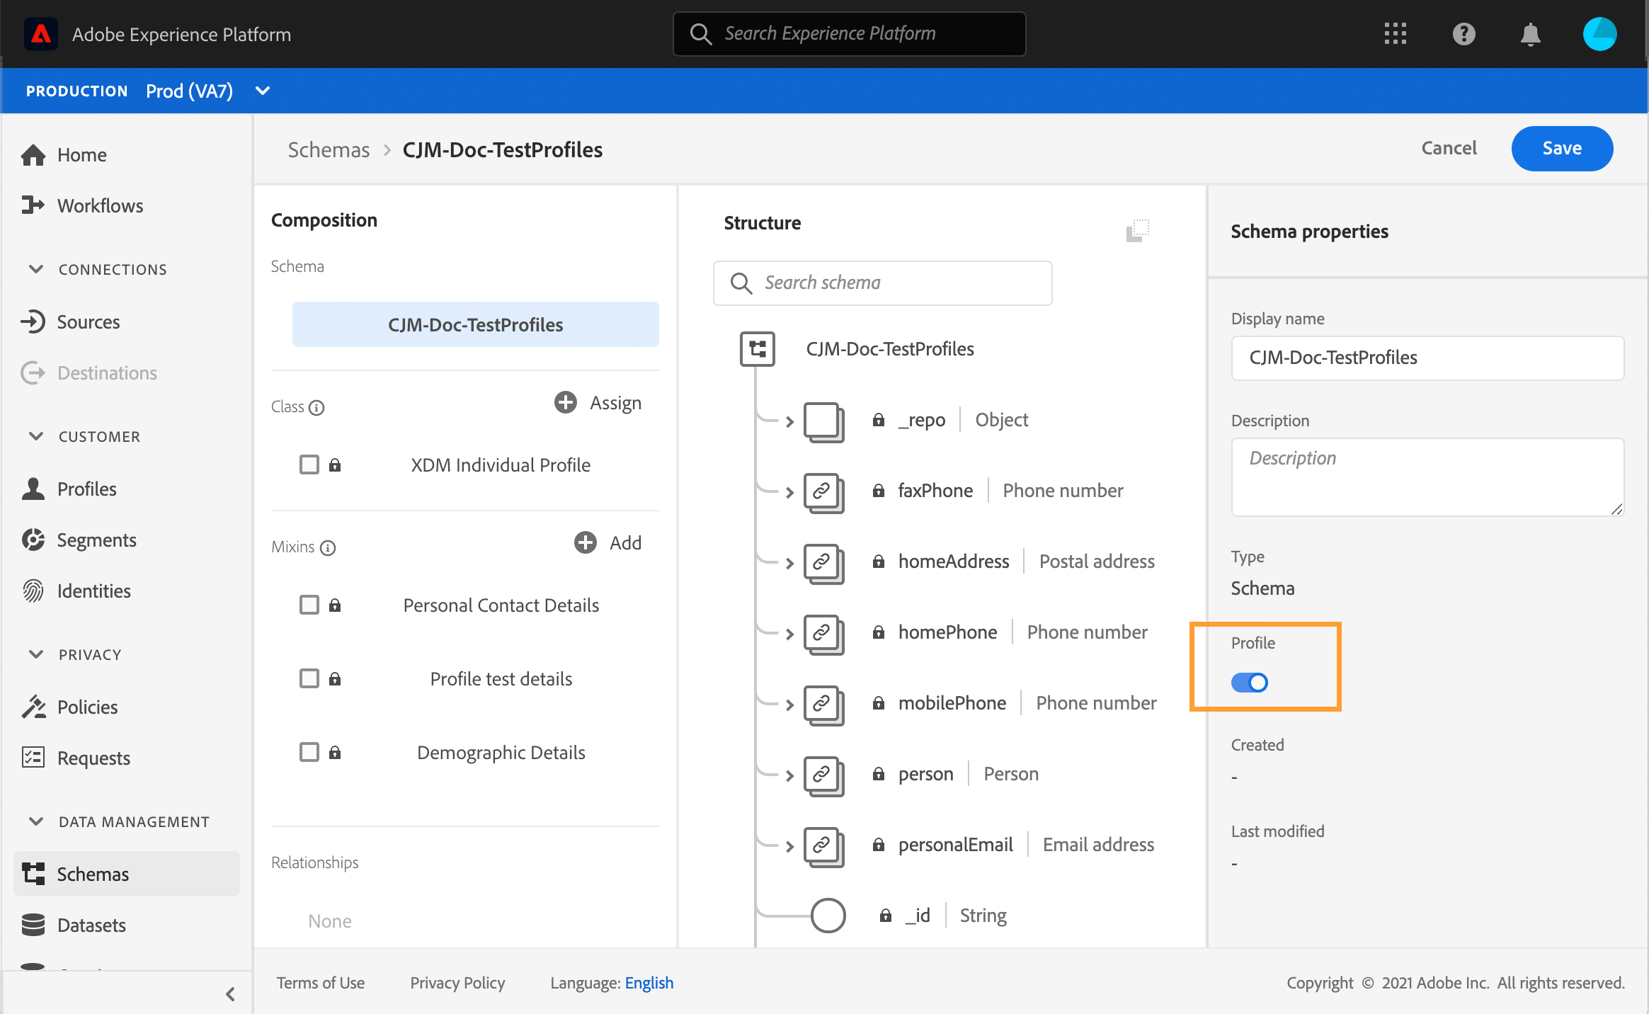Viewport: 1649px width, 1014px height.
Task: Check the Personal Contact Details checkbox
Action: point(309,605)
